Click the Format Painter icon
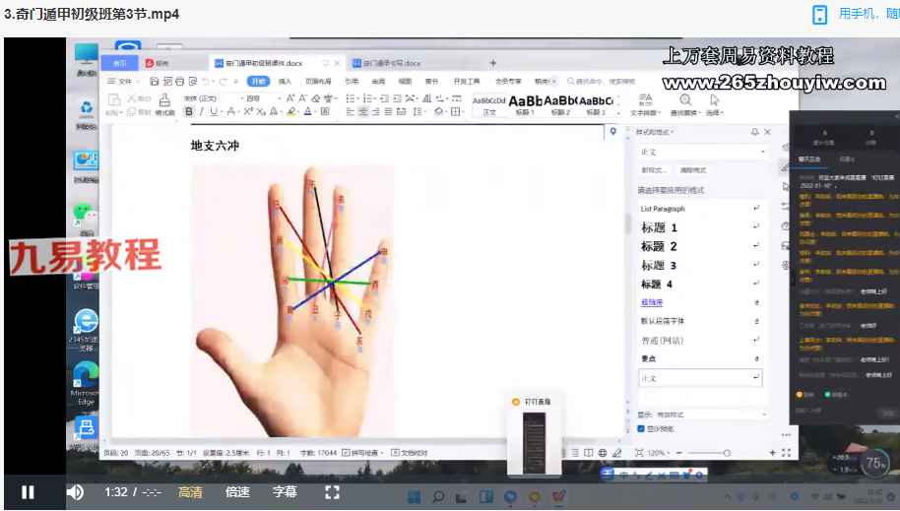Image resolution: width=900 pixels, height=511 pixels. 164,104
